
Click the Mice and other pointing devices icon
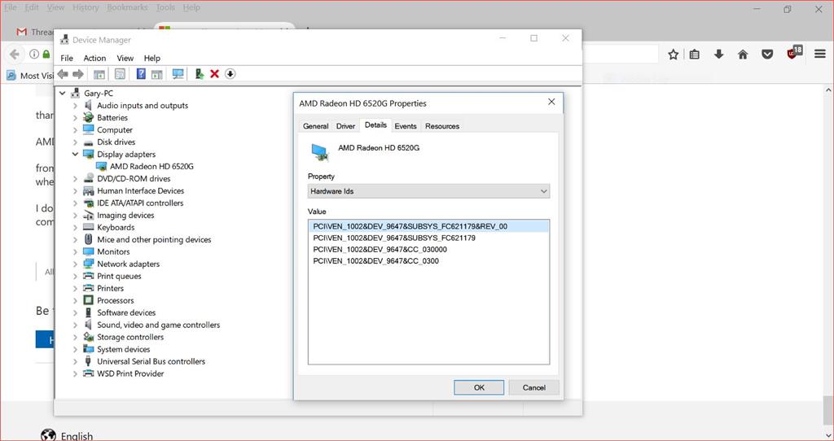[x=88, y=239]
